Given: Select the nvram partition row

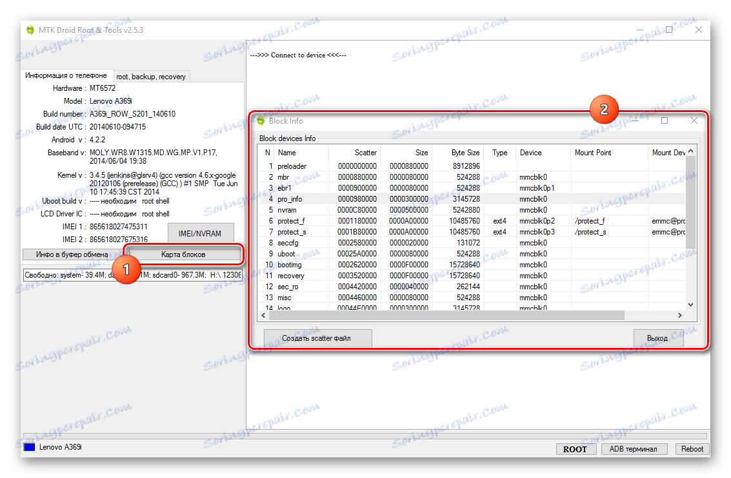Looking at the screenshot, I should point(472,210).
